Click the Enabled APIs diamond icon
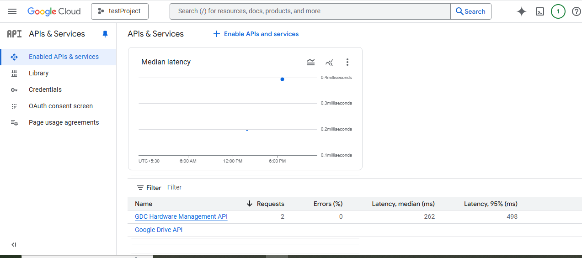The image size is (582, 258). (x=14, y=57)
